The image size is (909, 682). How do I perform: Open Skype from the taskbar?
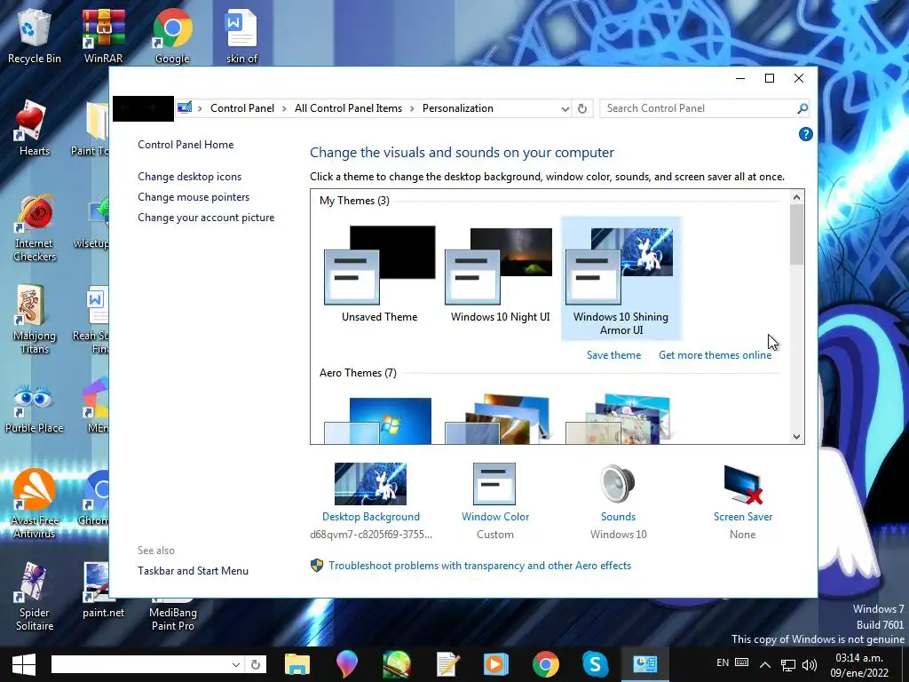pos(595,664)
